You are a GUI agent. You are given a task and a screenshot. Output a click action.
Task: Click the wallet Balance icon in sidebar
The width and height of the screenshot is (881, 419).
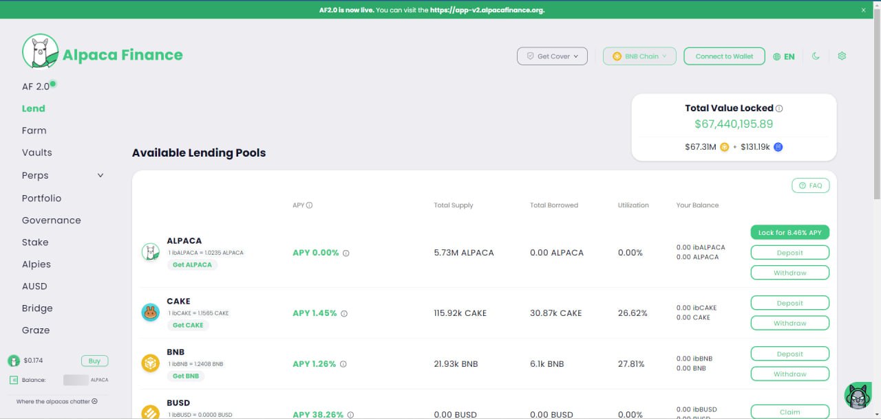[x=14, y=380]
